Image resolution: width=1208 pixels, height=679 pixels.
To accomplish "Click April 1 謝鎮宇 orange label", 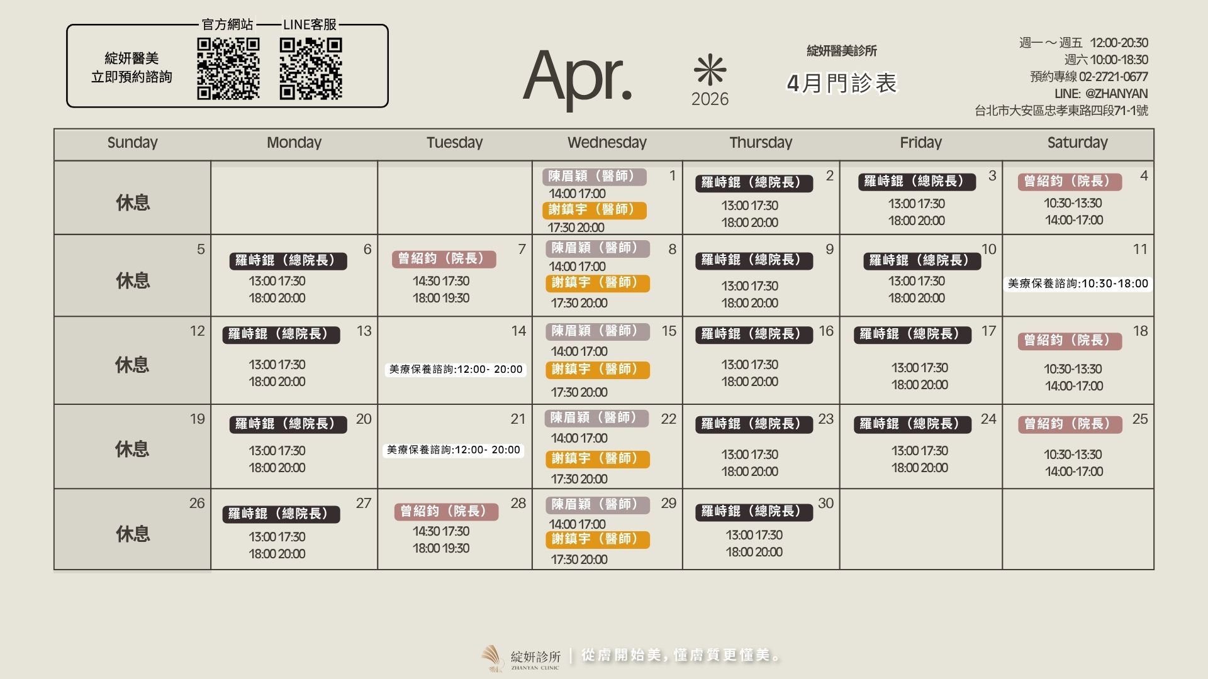I will (594, 210).
